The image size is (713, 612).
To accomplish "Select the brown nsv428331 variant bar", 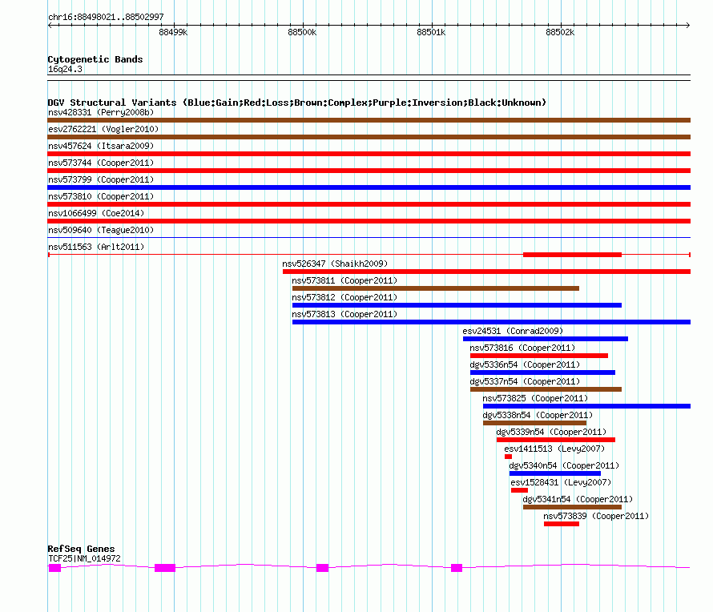I will click(x=369, y=120).
